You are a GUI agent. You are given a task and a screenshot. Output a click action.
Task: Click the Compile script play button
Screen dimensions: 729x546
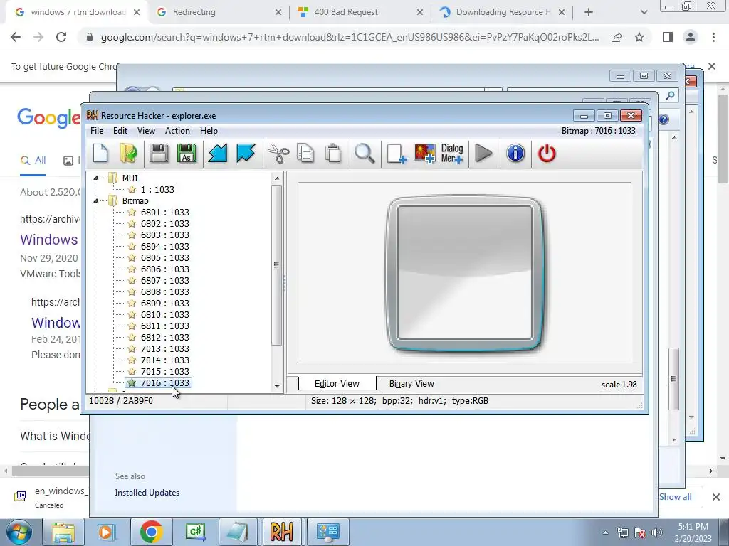tap(483, 154)
